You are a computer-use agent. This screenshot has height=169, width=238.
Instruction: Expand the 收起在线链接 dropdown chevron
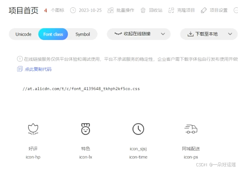(163, 34)
